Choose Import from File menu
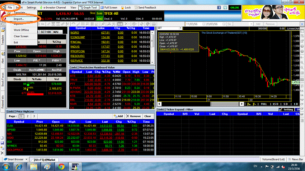 19,19
